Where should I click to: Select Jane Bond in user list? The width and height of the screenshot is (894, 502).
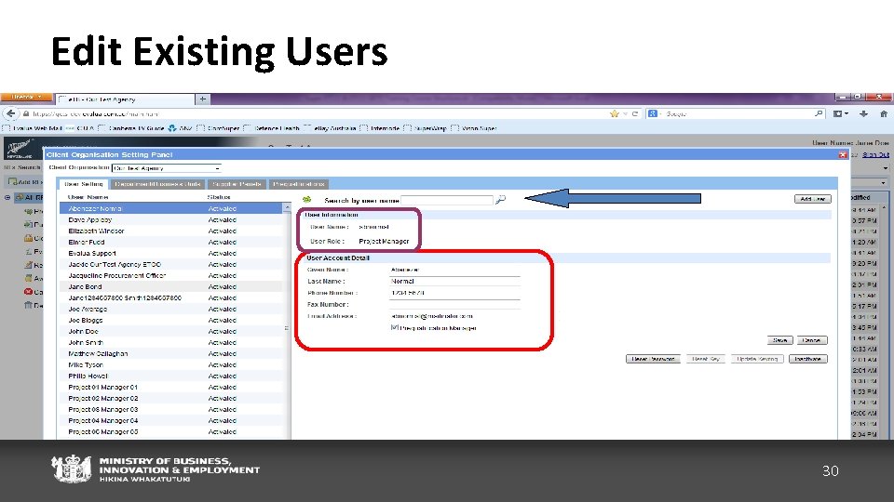tap(171, 287)
